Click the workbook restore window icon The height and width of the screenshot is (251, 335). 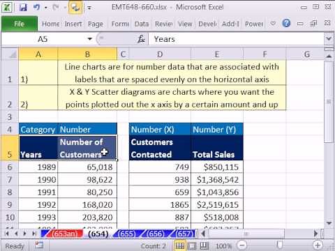(313, 23)
